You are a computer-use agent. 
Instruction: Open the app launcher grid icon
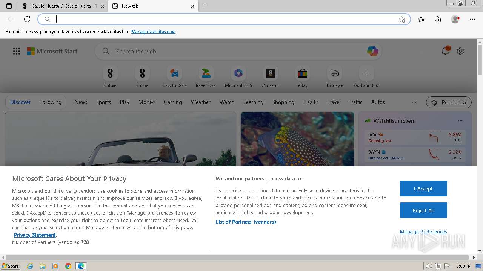(17, 51)
